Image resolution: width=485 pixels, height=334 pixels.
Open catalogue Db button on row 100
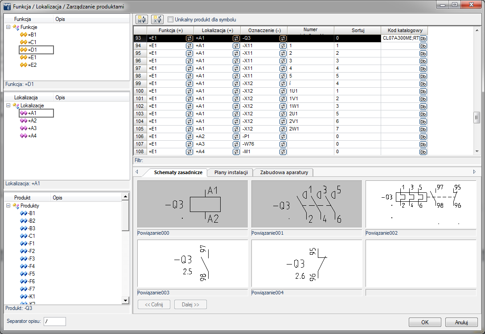click(x=423, y=91)
